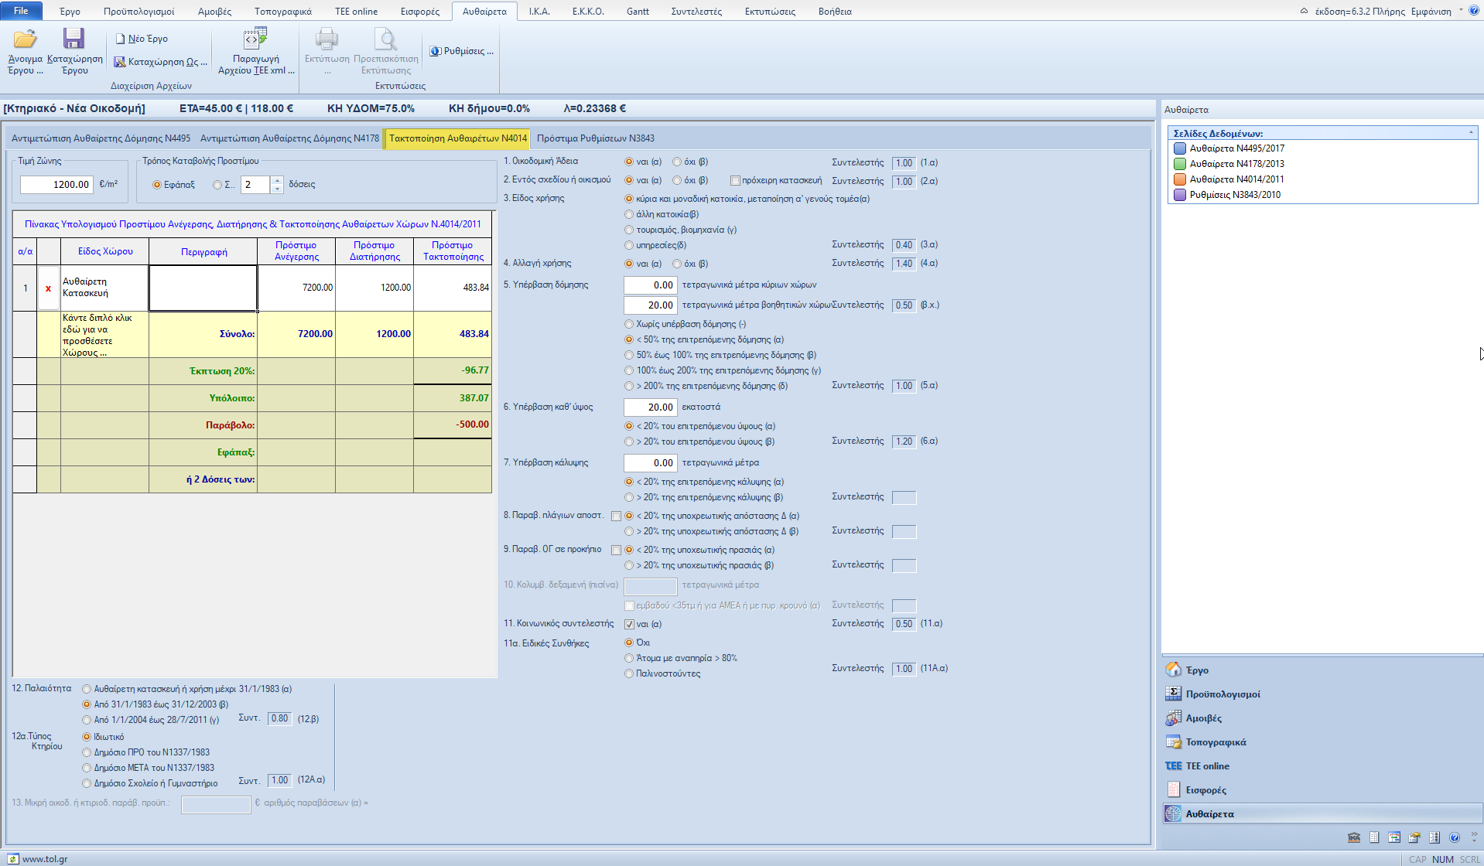Screen dimensions: 1484x866
Task: Click the Άνοιγμα Έργου folder icon
Action: (25, 39)
